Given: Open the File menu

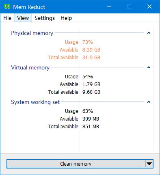Looking at the screenshot, I should click(7, 18).
